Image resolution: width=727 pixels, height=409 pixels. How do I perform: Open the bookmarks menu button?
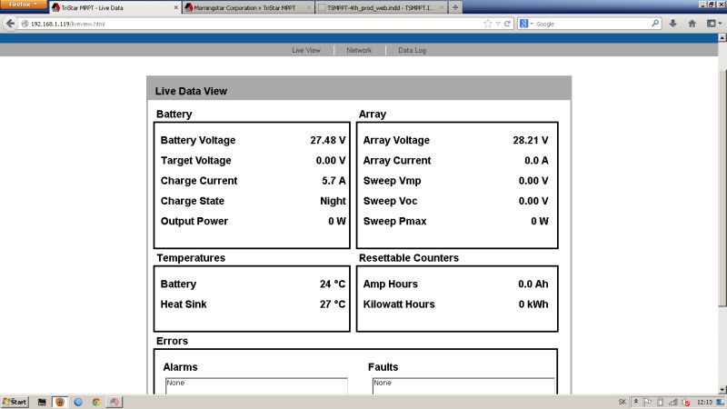pos(713,24)
